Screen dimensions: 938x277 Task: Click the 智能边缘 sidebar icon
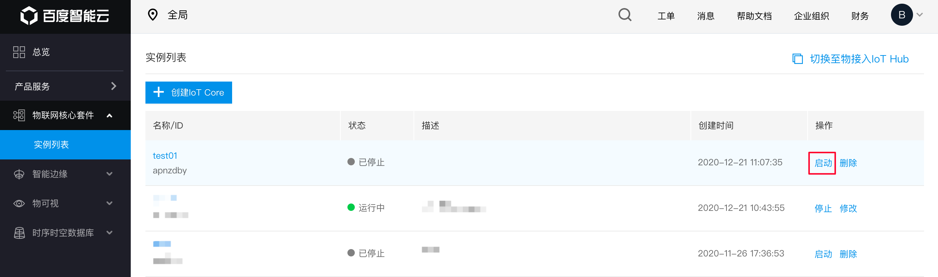tap(19, 174)
